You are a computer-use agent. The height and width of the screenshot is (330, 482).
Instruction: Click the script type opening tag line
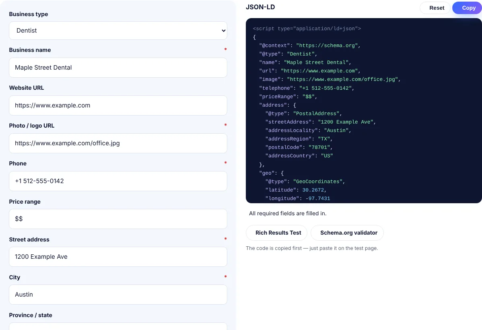307,29
